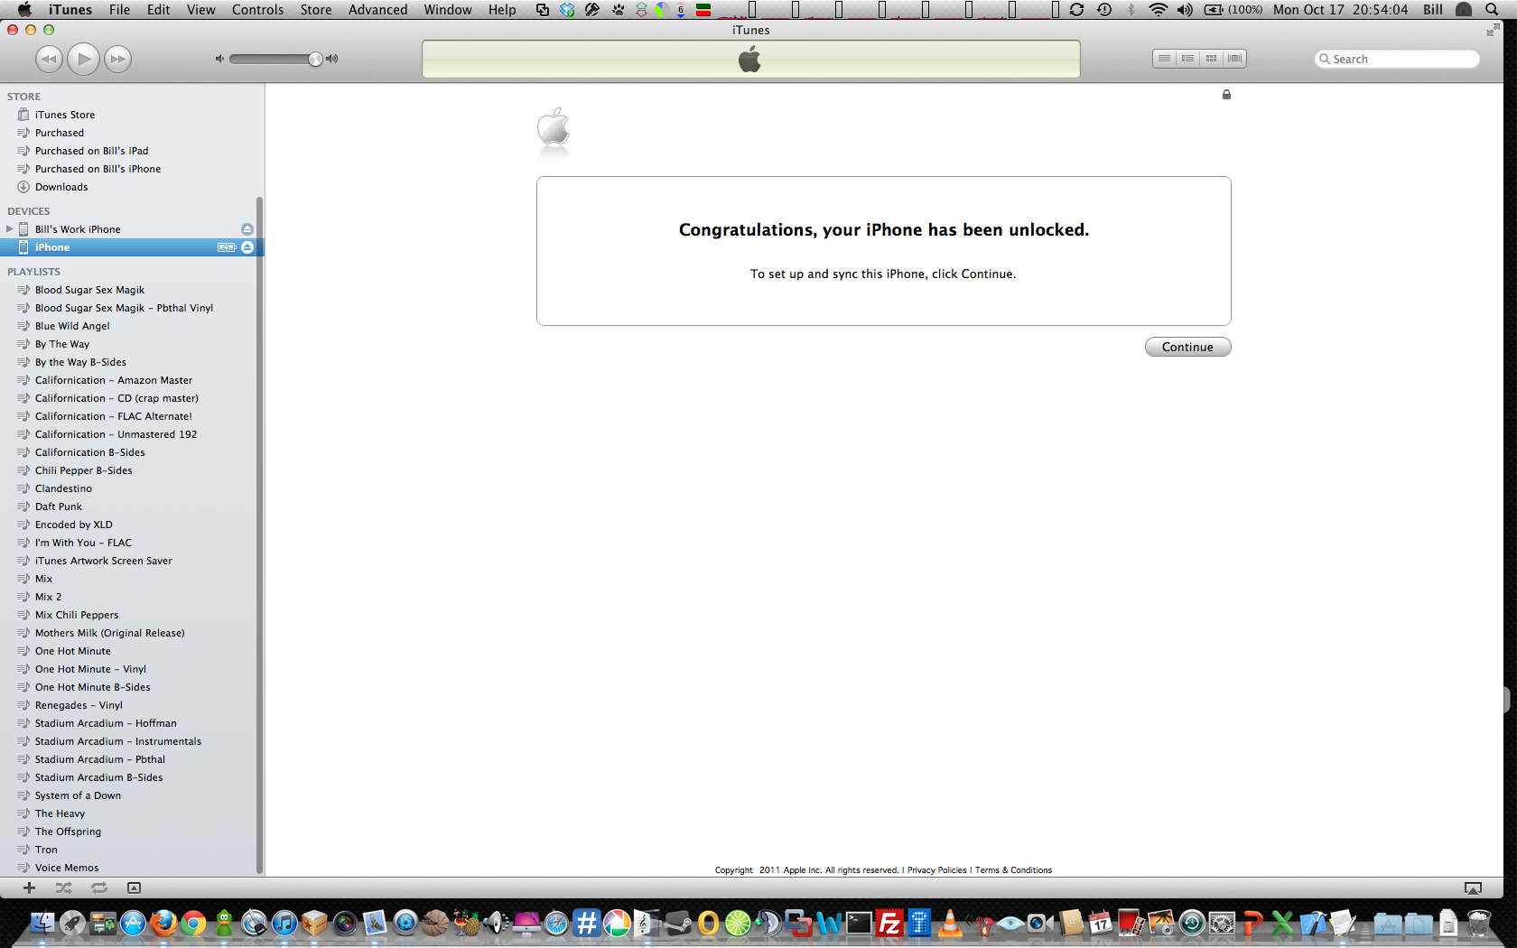The height and width of the screenshot is (948, 1517).
Task: Click the full screen arrows icon
Action: pos(1493,31)
